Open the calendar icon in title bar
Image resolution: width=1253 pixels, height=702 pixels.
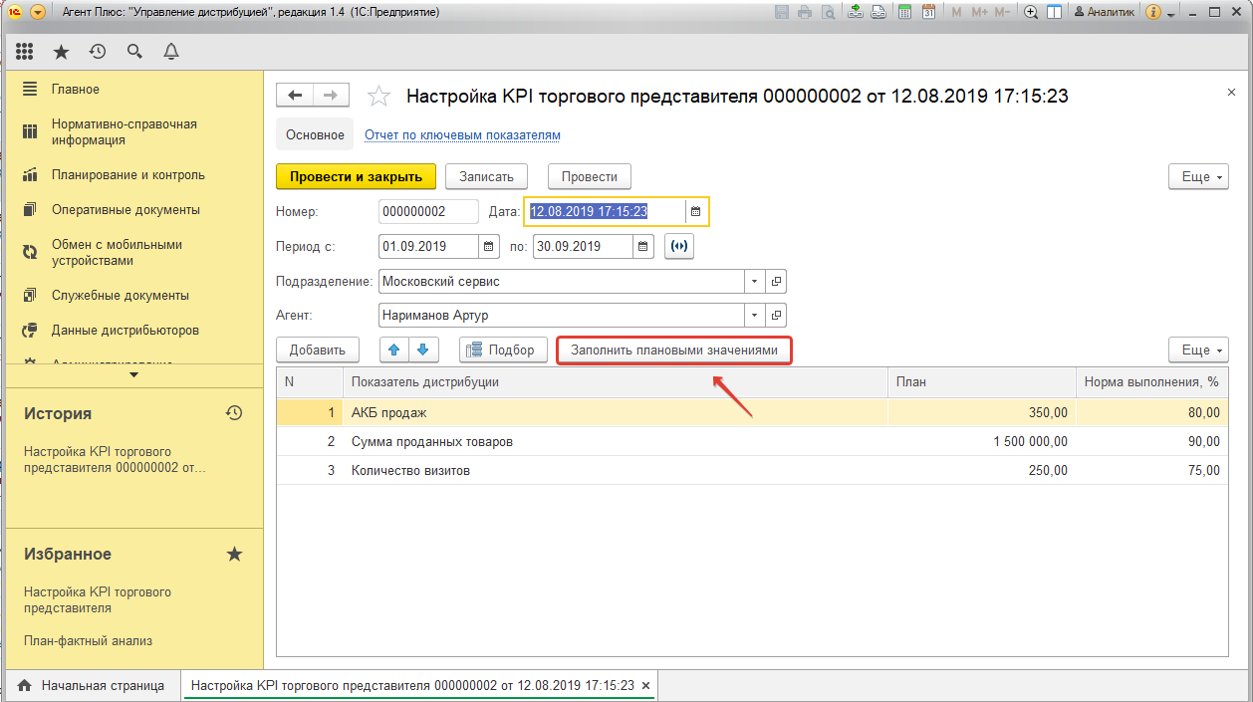[928, 12]
